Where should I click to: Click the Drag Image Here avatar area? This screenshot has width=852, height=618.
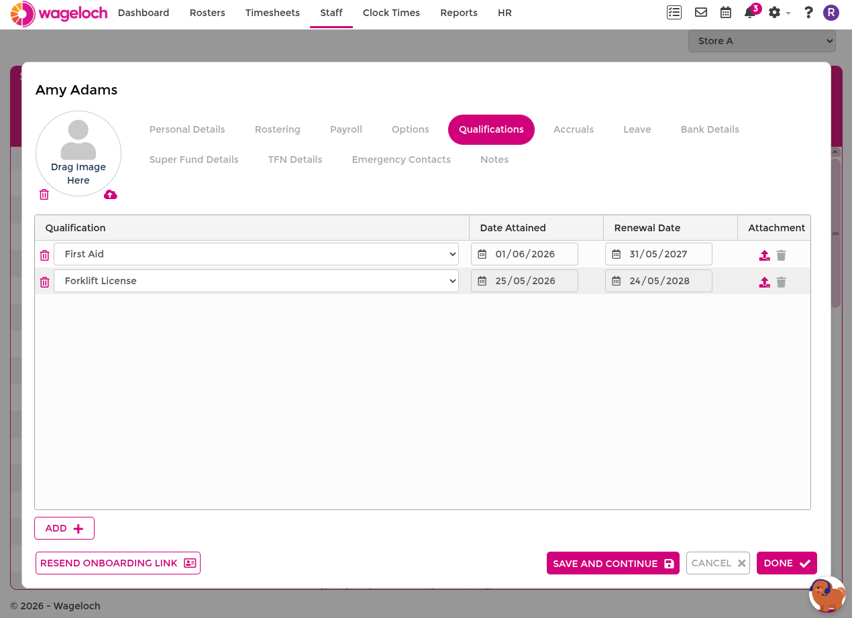tap(78, 153)
